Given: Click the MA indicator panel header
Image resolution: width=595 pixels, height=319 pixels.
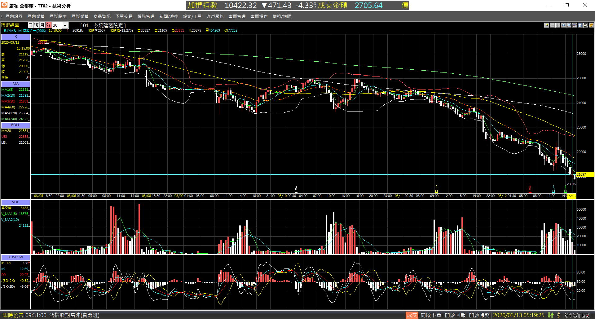Looking at the screenshot, I should tap(15, 84).
